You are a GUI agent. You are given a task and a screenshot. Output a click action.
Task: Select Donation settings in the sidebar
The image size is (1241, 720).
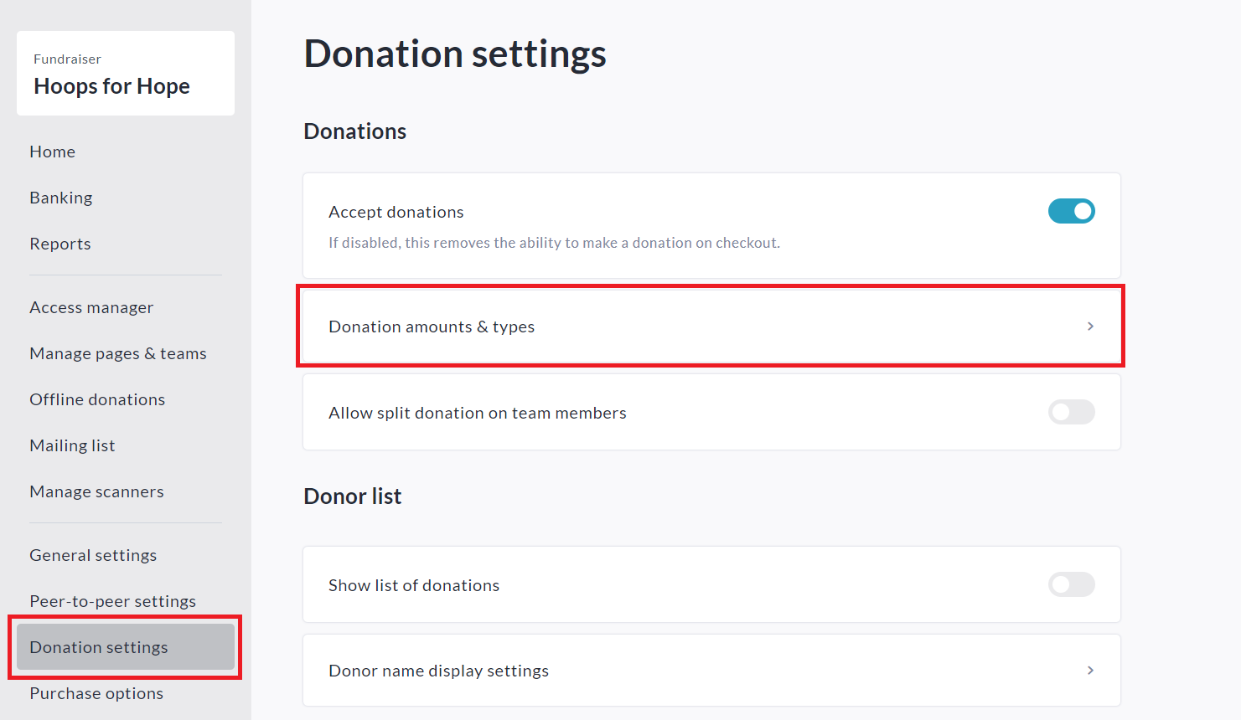(99, 646)
